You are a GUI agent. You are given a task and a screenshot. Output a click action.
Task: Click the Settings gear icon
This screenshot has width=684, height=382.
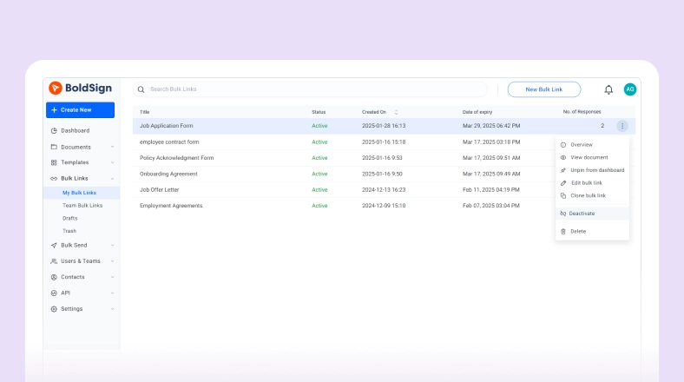coord(54,309)
